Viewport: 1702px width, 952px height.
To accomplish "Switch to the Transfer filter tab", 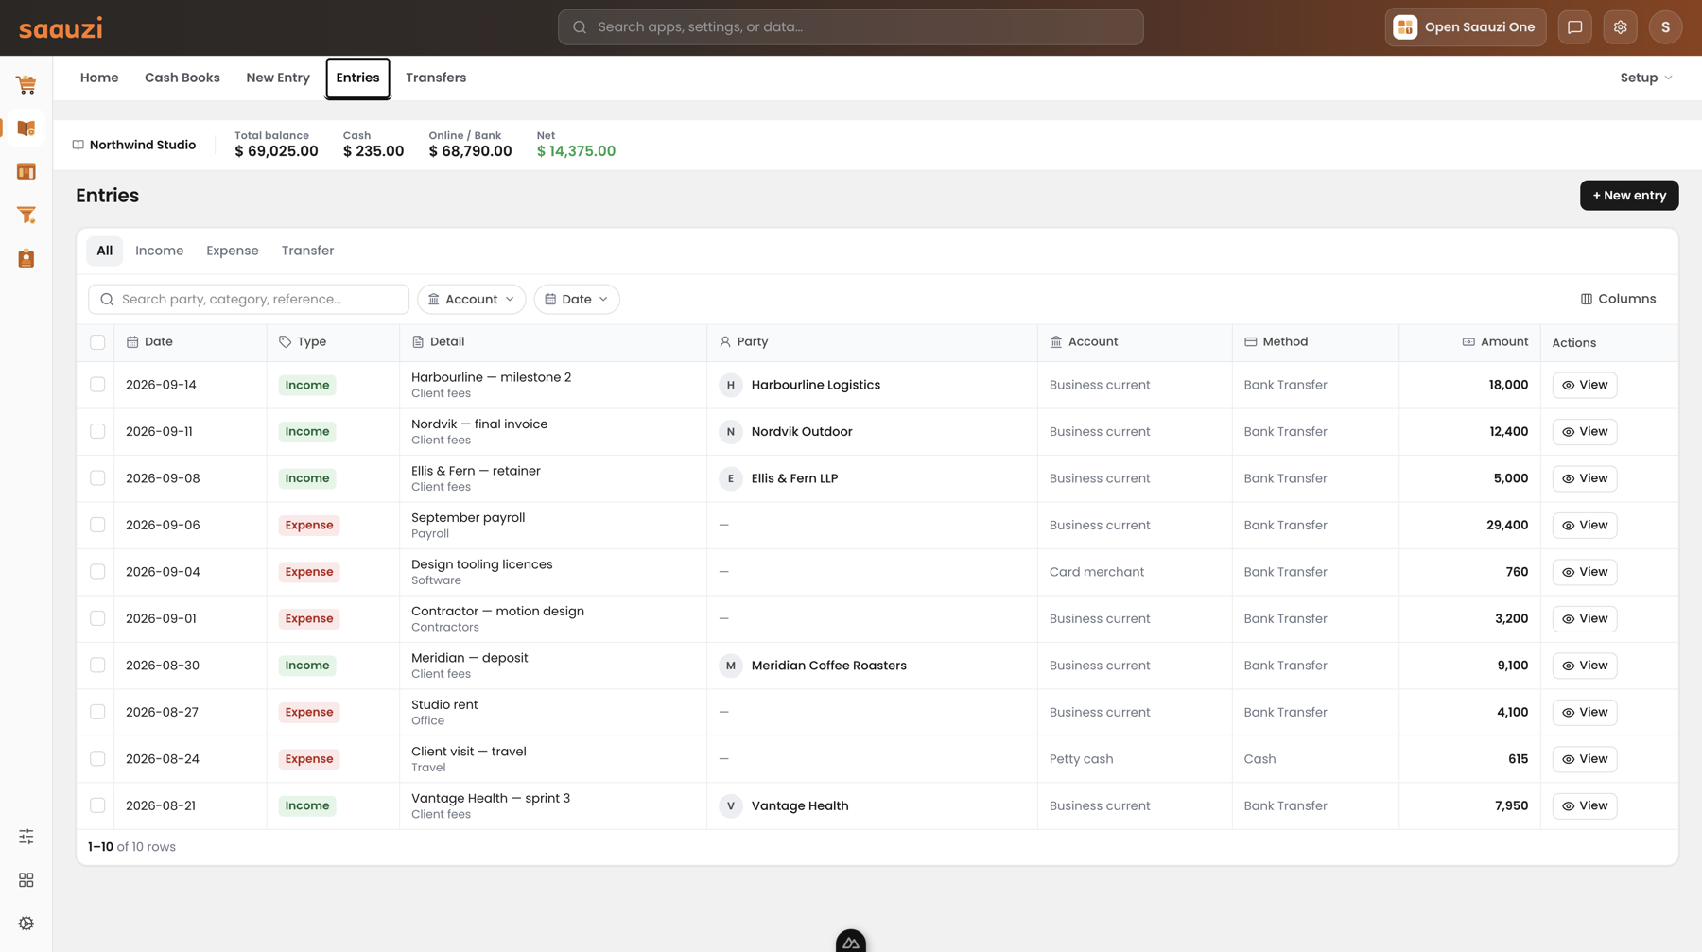I will tap(307, 251).
